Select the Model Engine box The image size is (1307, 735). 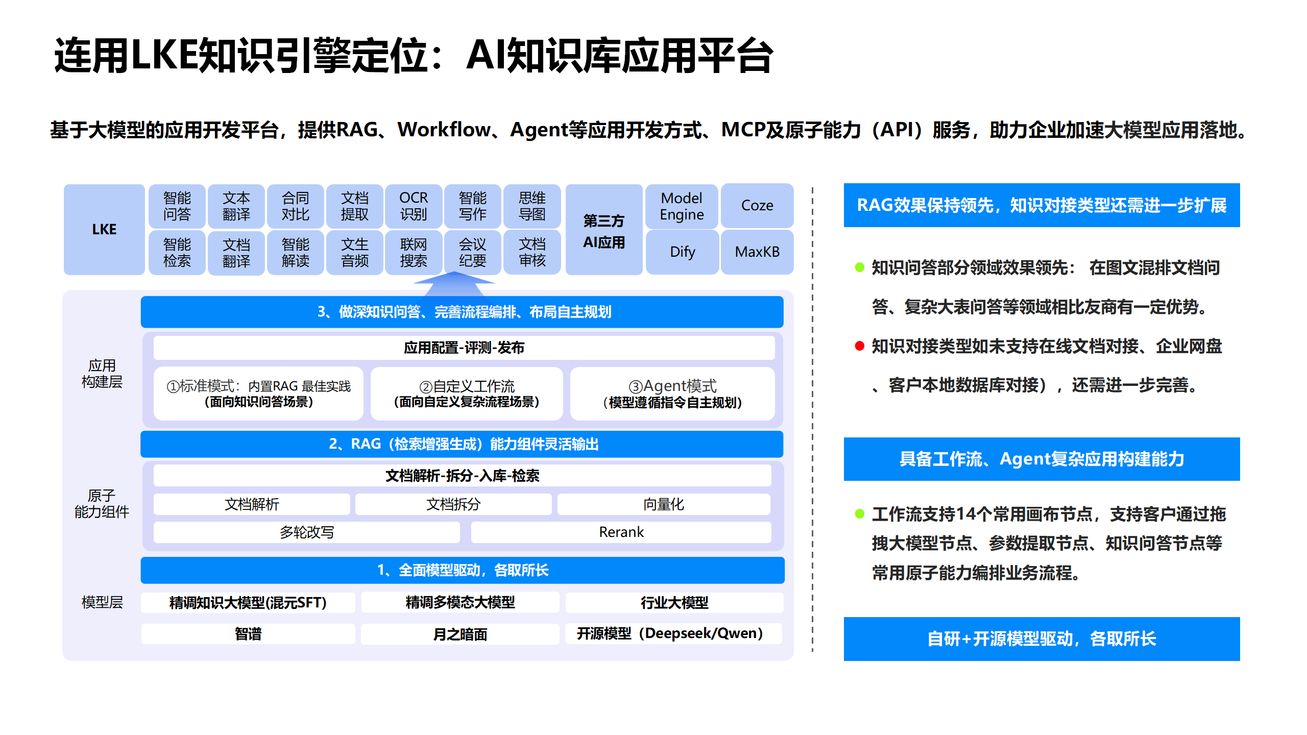tap(681, 206)
